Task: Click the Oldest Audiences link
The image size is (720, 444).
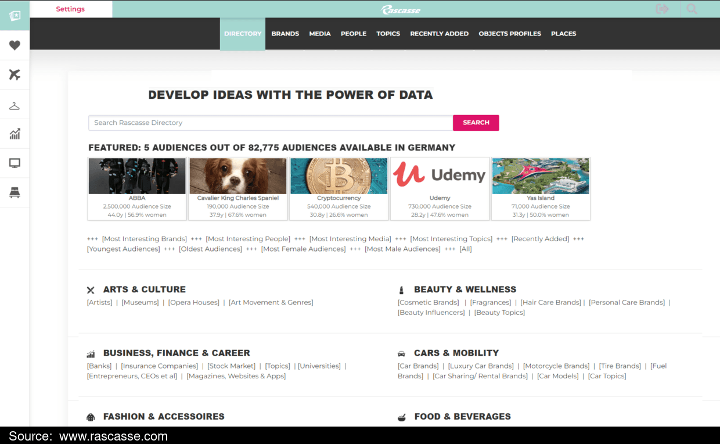Action: [210, 249]
